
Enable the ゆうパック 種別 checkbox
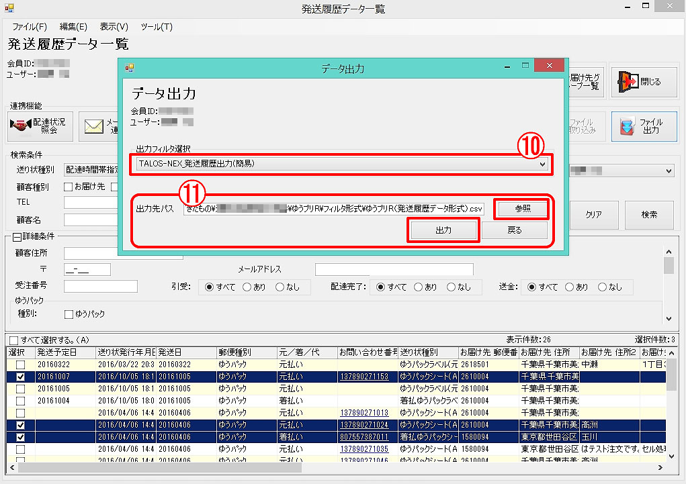(69, 314)
